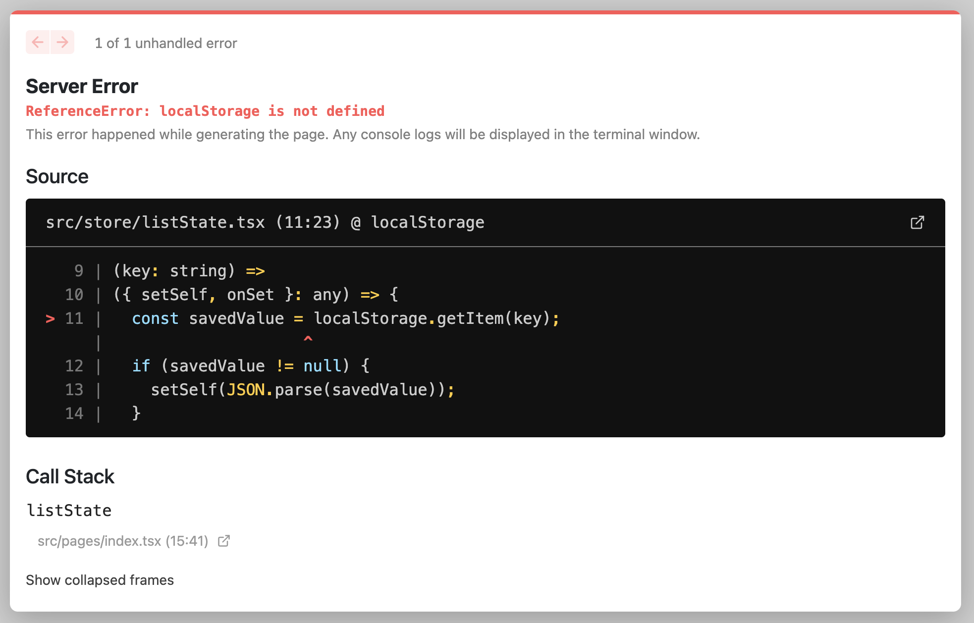Image resolution: width=974 pixels, height=623 pixels.
Task: Click the caret under localStorage on line 11
Action: [x=308, y=339]
